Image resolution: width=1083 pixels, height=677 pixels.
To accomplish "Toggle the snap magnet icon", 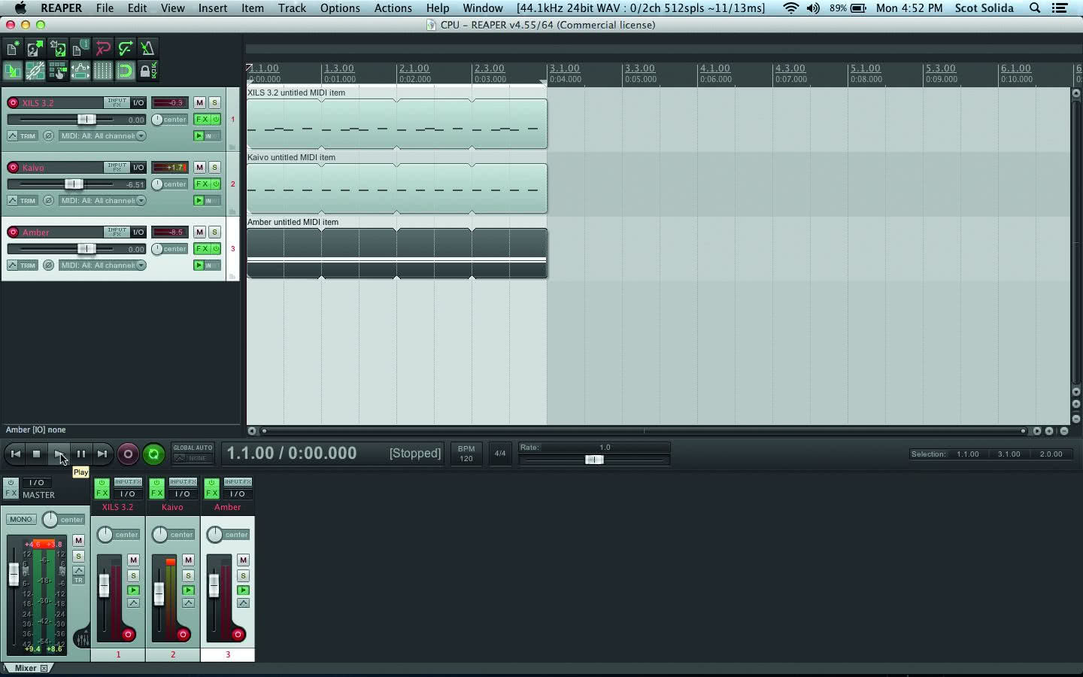I will tap(126, 71).
